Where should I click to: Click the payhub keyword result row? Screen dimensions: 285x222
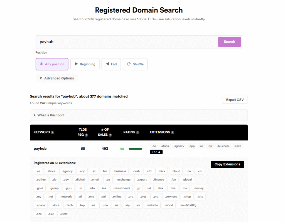point(40,148)
